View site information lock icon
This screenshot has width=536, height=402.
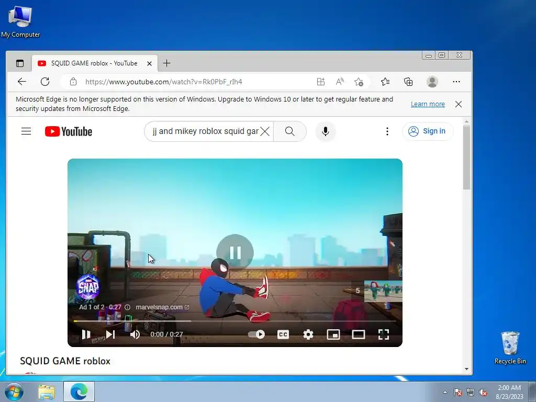pos(73,82)
